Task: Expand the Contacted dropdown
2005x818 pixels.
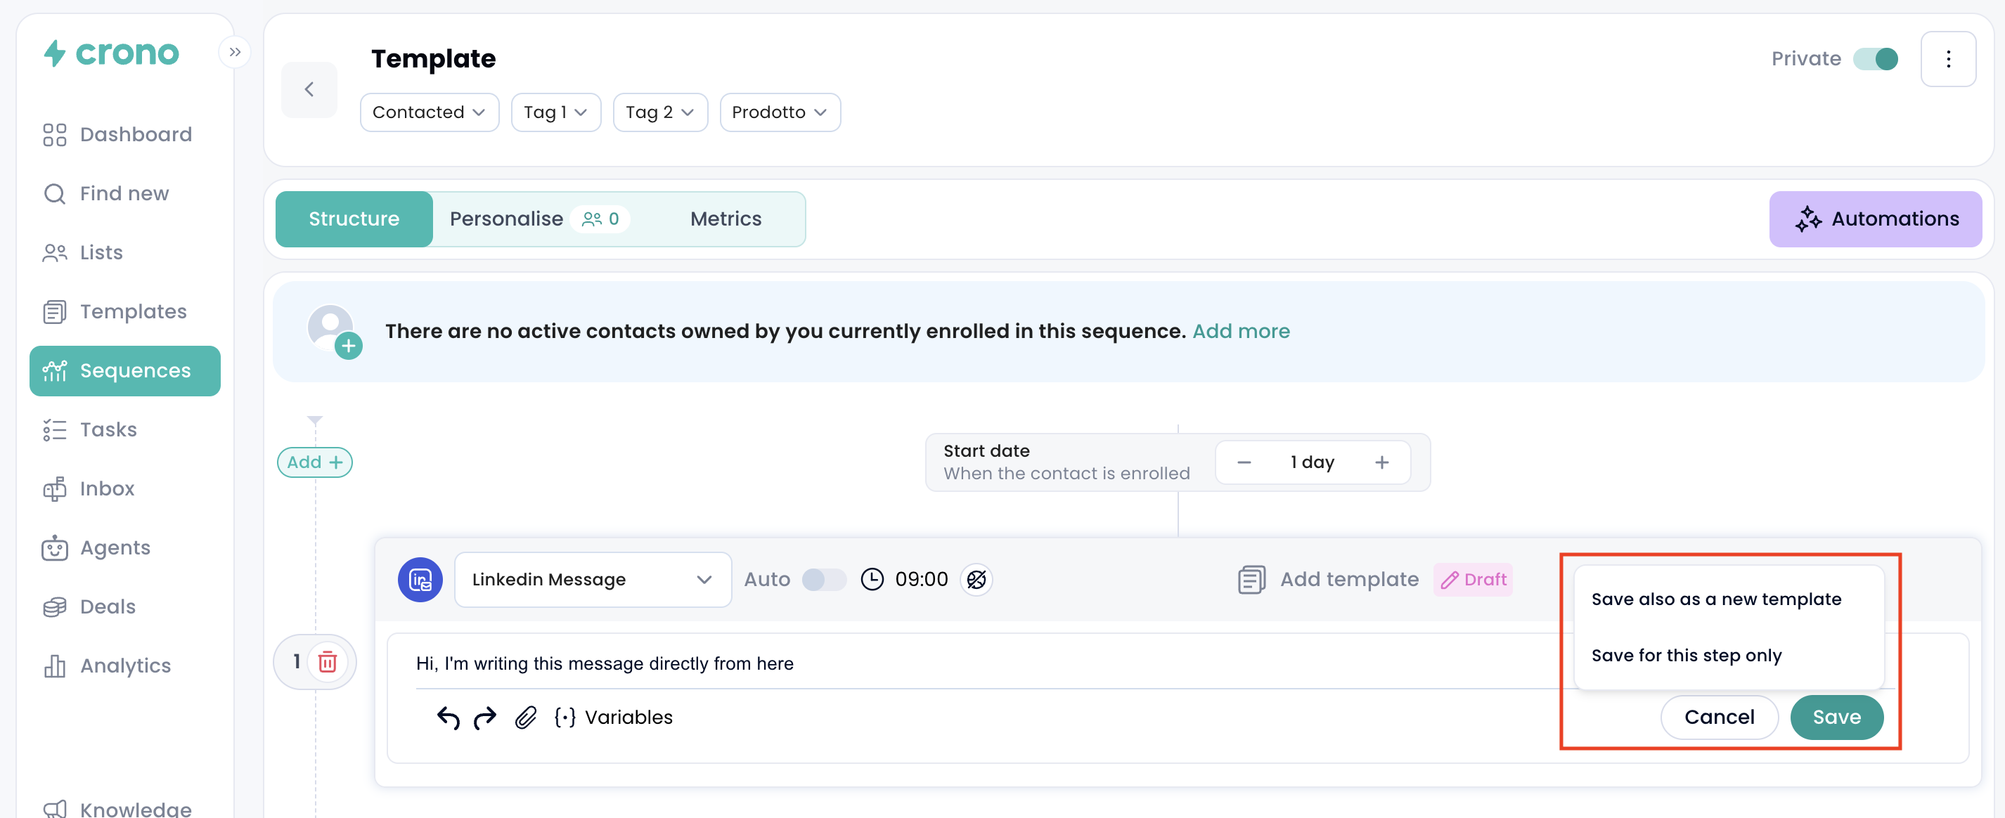Action: (x=429, y=113)
